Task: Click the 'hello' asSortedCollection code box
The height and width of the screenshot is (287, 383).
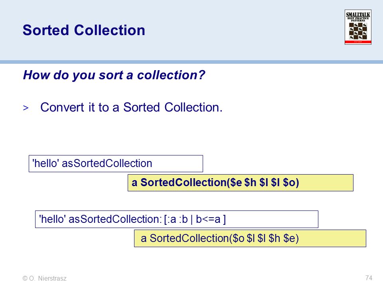Action: [116, 163]
